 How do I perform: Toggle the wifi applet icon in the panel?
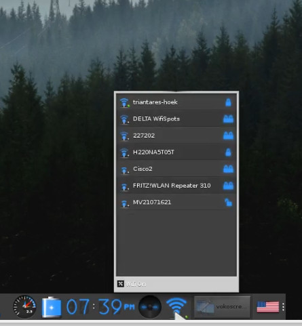[x=177, y=307]
